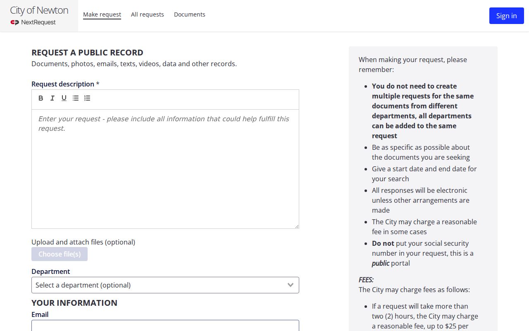Open the Department dropdown
This screenshot has height=331, width=529.
coord(165,285)
